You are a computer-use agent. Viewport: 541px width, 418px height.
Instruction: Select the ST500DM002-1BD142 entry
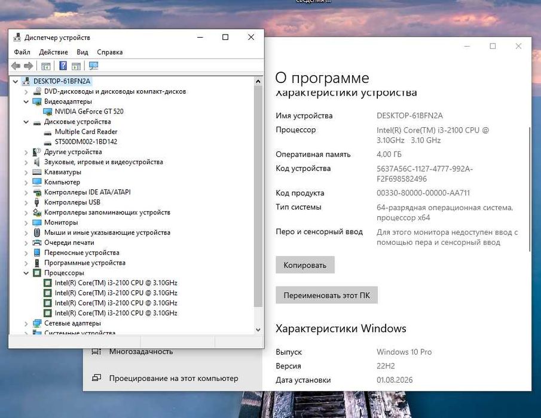tap(86, 142)
